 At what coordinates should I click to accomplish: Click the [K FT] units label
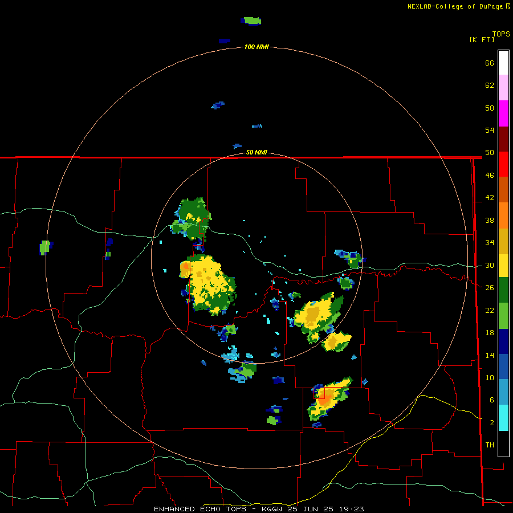click(x=482, y=39)
